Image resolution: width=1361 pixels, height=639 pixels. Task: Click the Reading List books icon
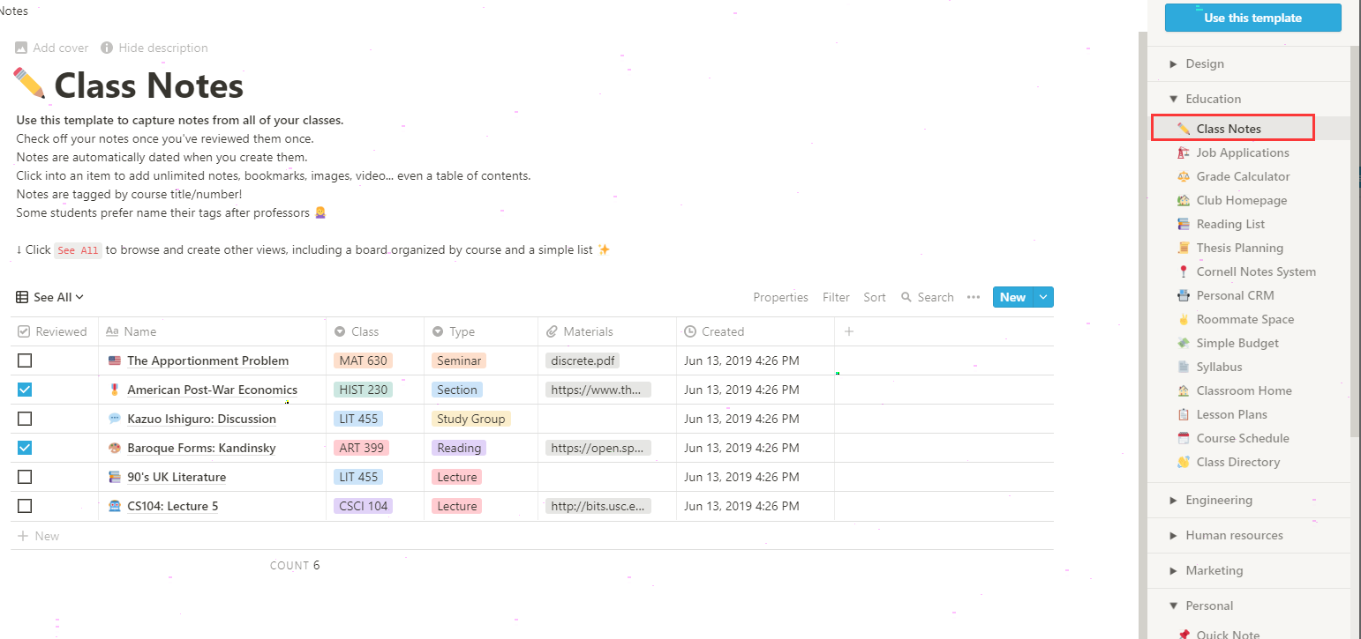(x=1184, y=224)
